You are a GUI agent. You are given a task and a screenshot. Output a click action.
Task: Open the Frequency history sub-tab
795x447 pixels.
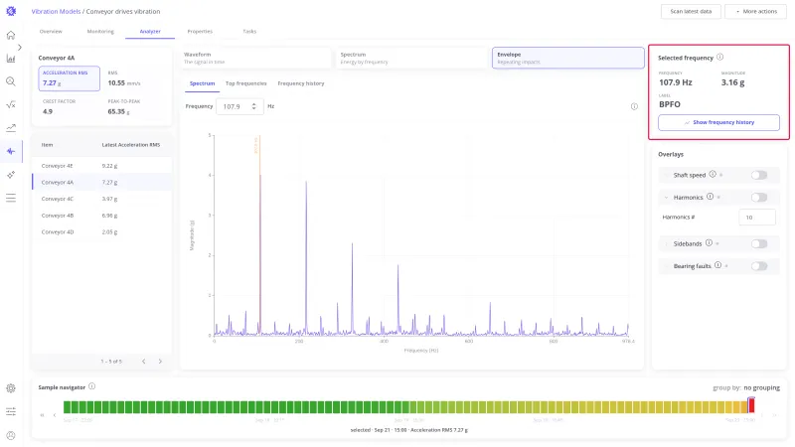click(x=301, y=83)
